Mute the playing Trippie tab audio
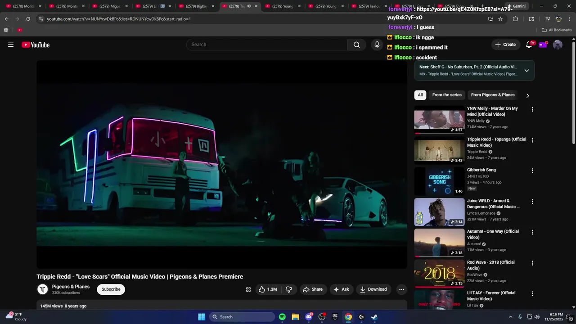The height and width of the screenshot is (324, 576). pyautogui.click(x=249, y=6)
